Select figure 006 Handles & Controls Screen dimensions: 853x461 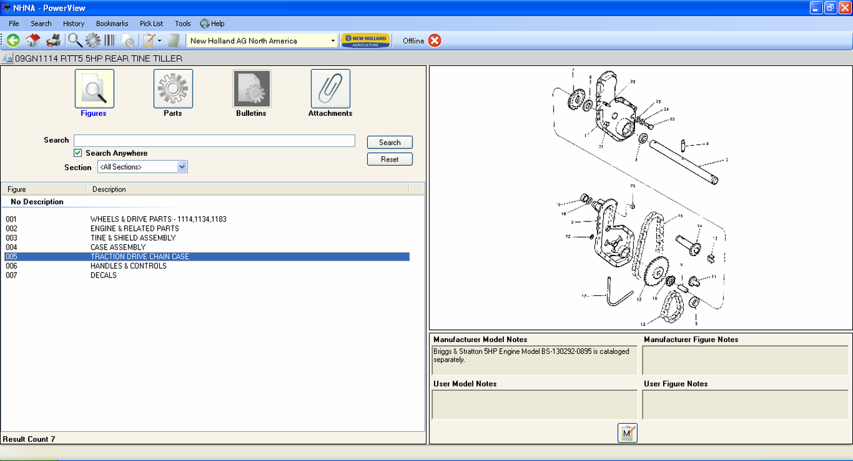(207, 265)
